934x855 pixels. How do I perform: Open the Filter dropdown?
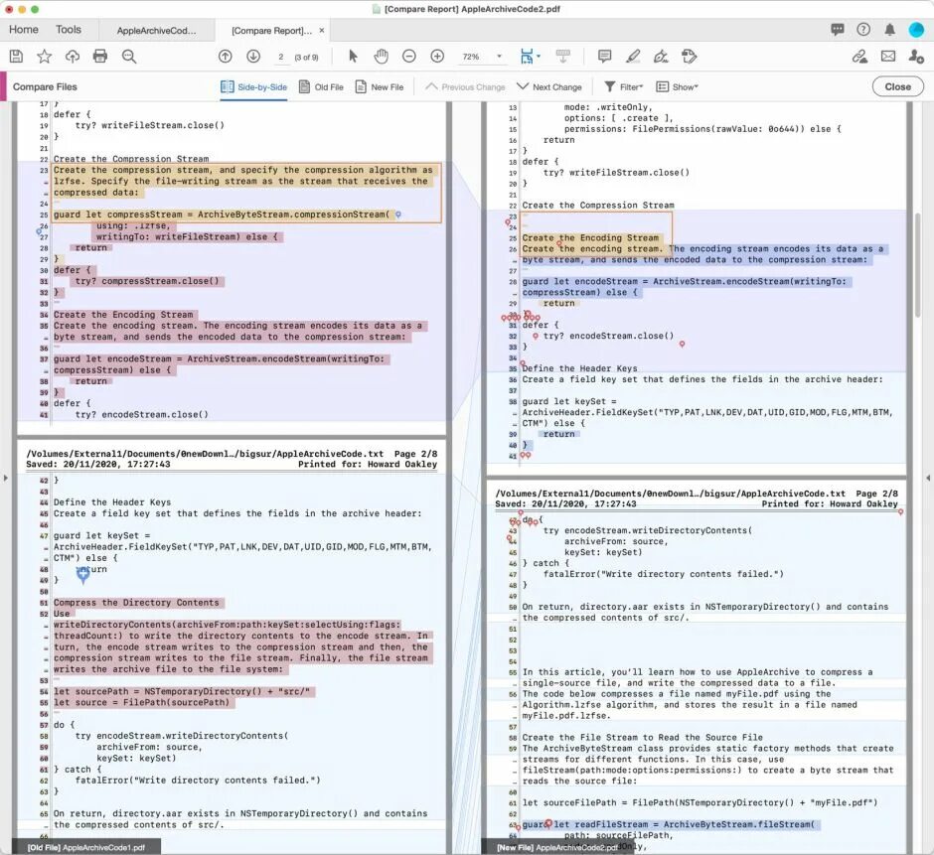pyautogui.click(x=624, y=87)
